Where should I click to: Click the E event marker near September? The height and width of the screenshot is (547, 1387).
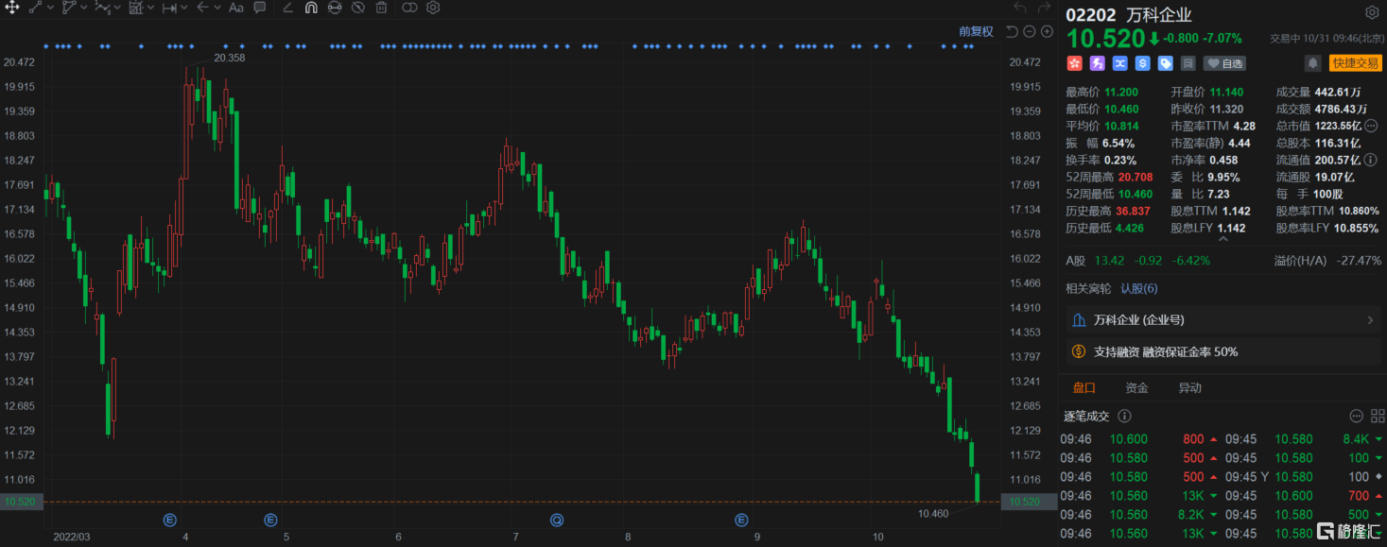pos(741,519)
